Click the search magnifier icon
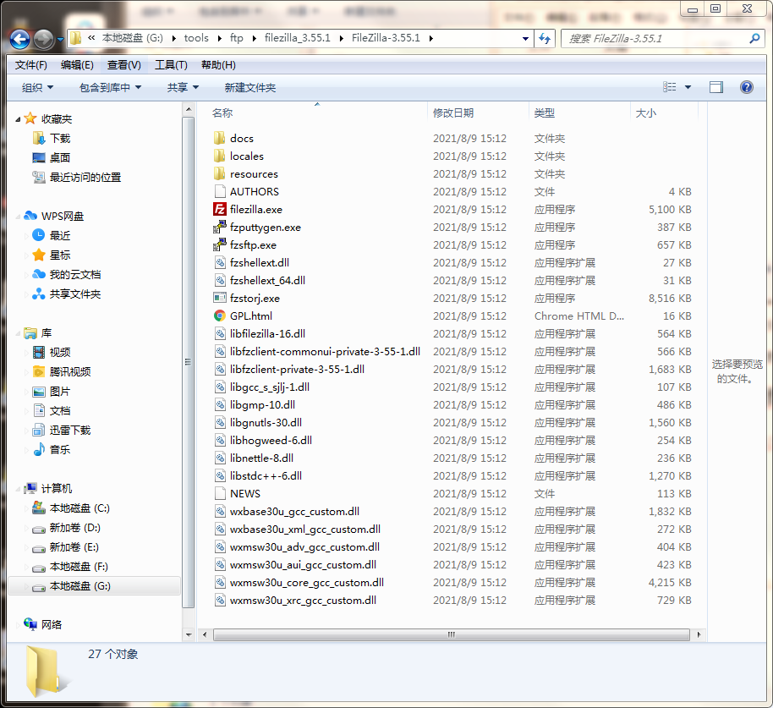 754,38
